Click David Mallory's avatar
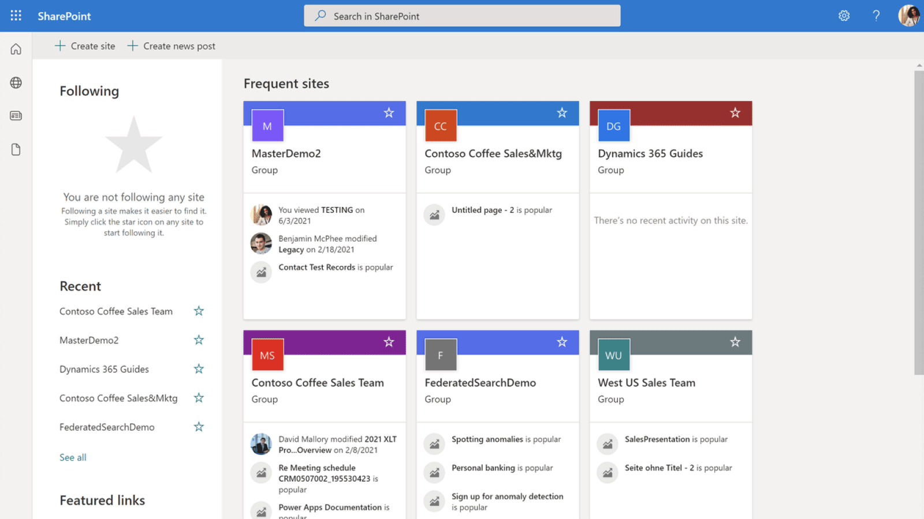 pos(261,444)
